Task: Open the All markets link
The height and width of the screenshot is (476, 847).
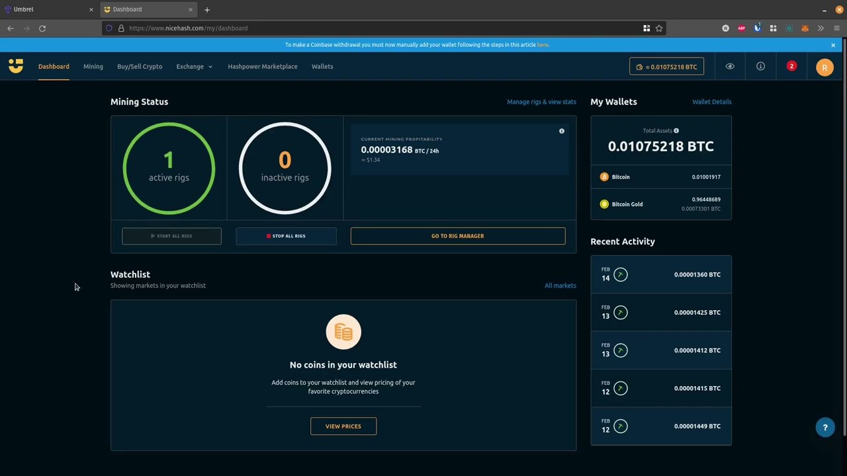Action: coord(560,286)
